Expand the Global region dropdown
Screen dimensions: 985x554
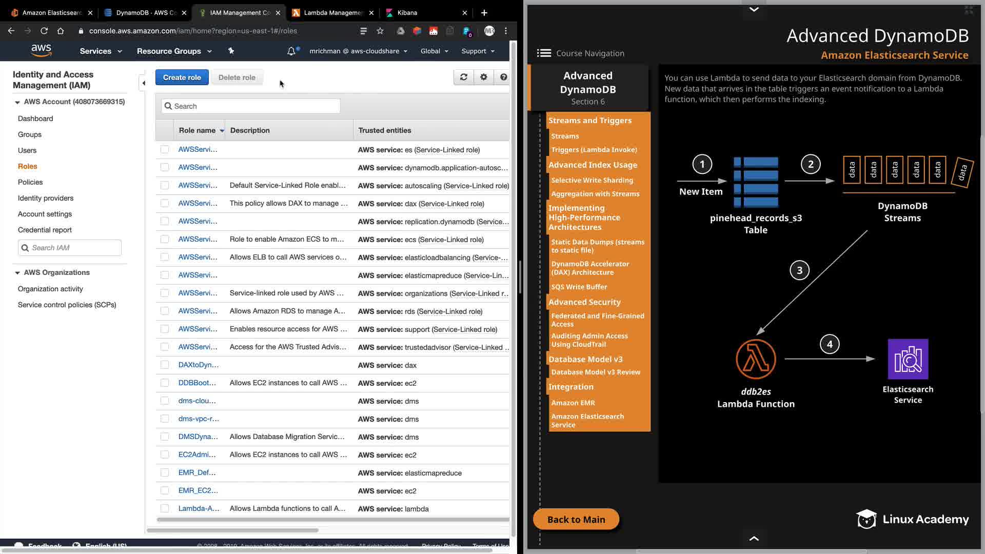(434, 51)
